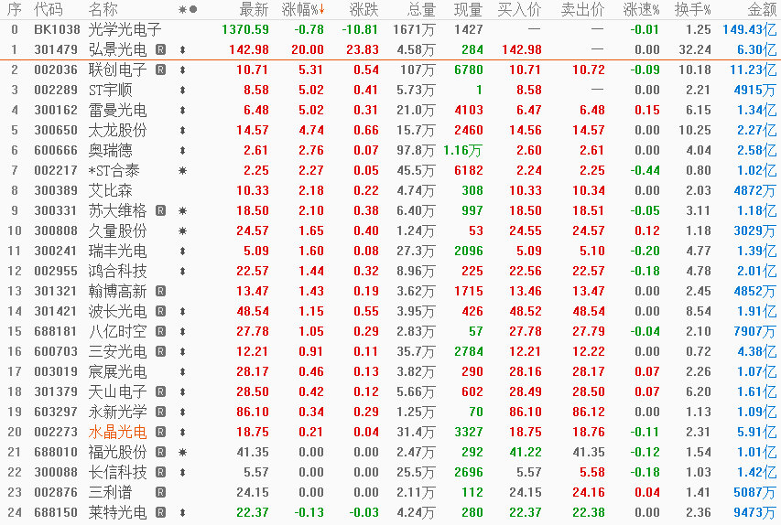The height and width of the screenshot is (525, 781).
Task: Click the marker icon in 宸展光电 row
Action: [x=183, y=371]
